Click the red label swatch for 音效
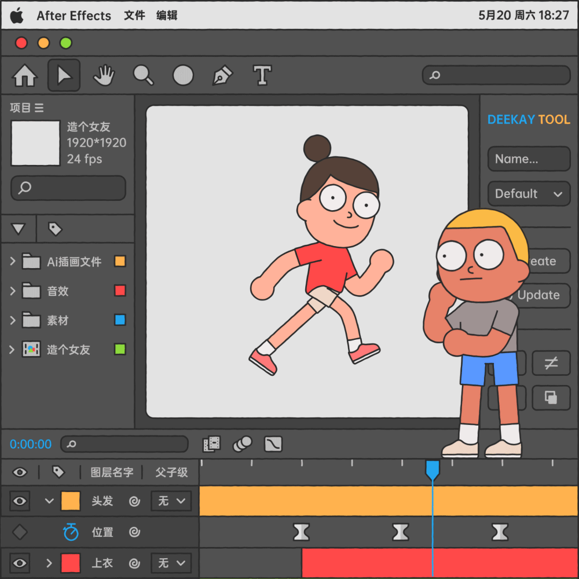 point(120,291)
